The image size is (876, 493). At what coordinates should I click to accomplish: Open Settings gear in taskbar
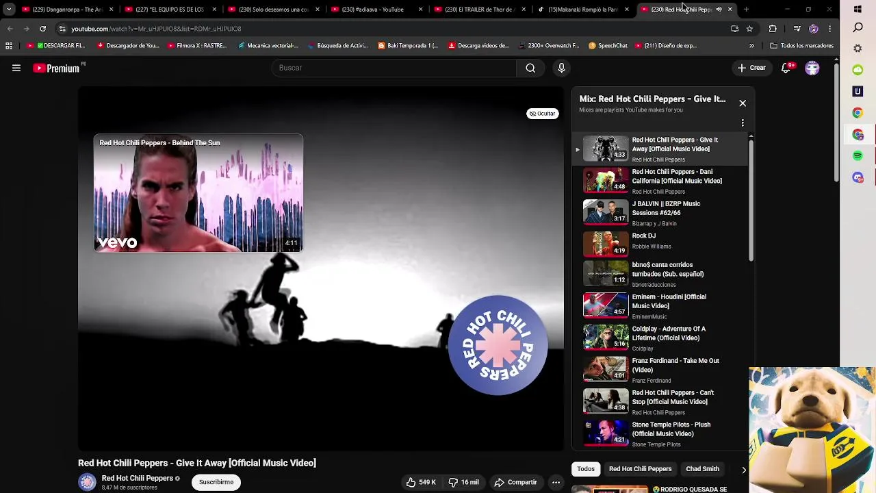858,49
